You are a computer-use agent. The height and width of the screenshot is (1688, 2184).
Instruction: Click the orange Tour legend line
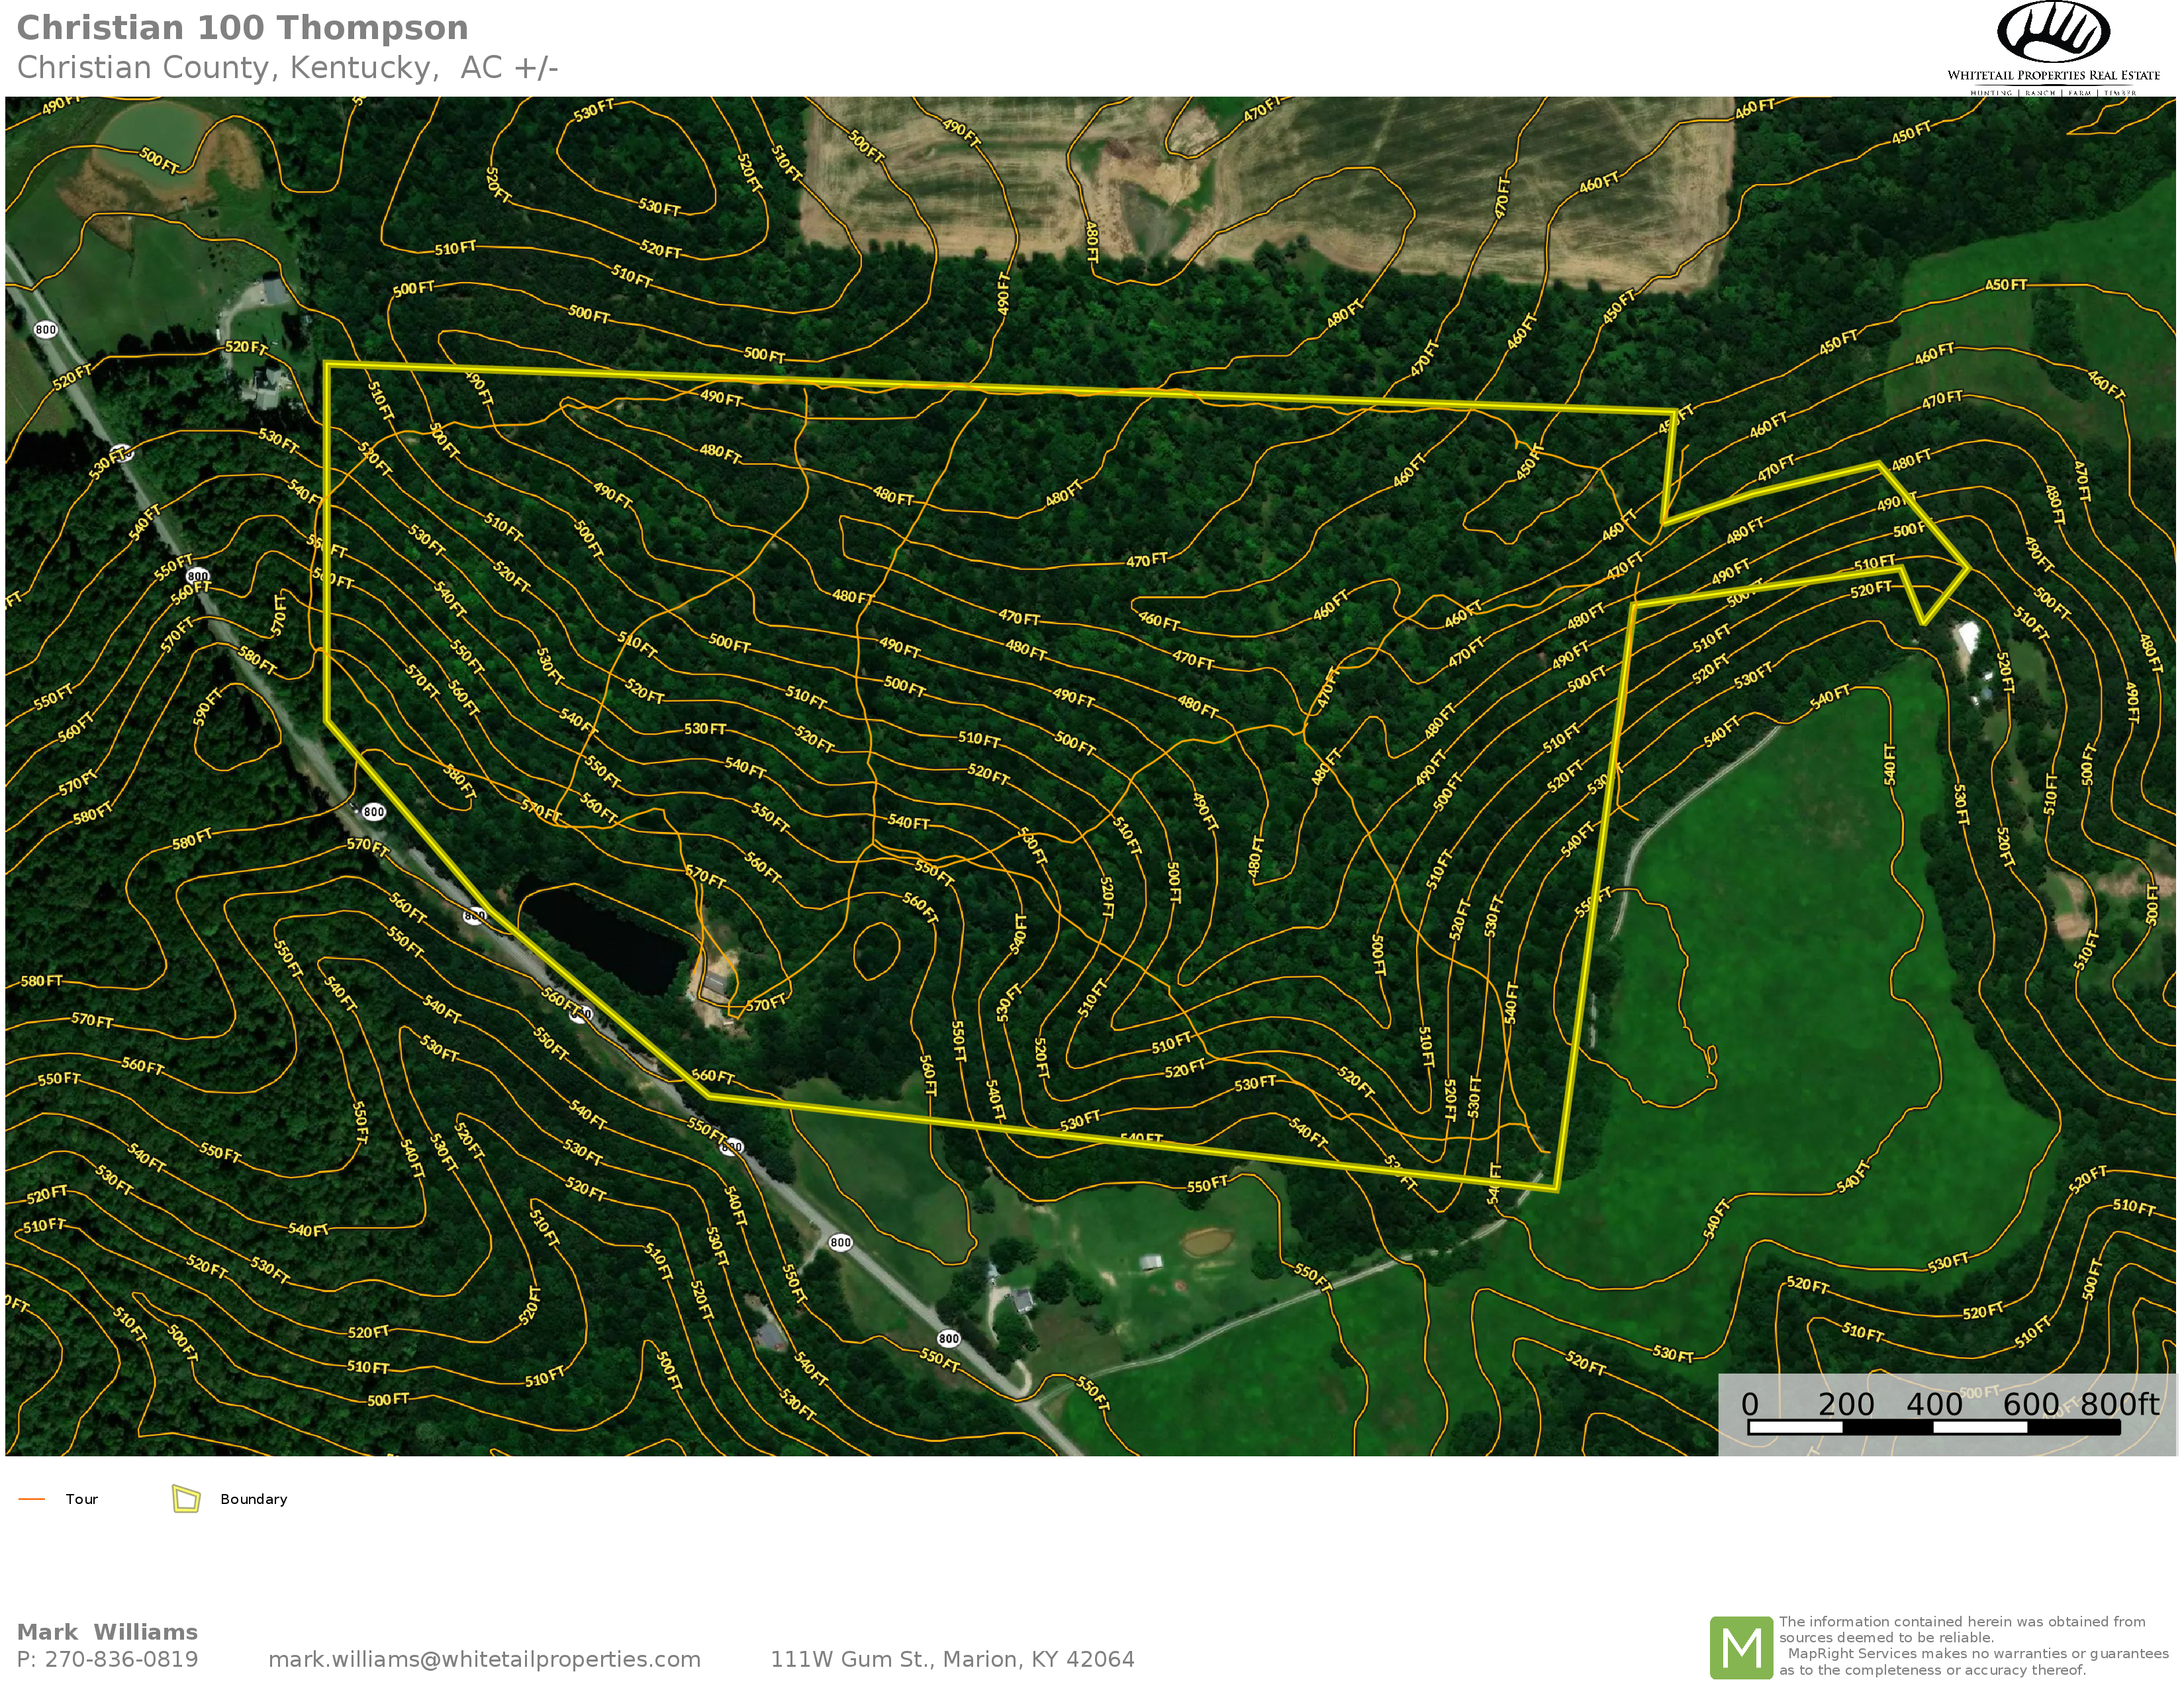pyautogui.click(x=32, y=1498)
